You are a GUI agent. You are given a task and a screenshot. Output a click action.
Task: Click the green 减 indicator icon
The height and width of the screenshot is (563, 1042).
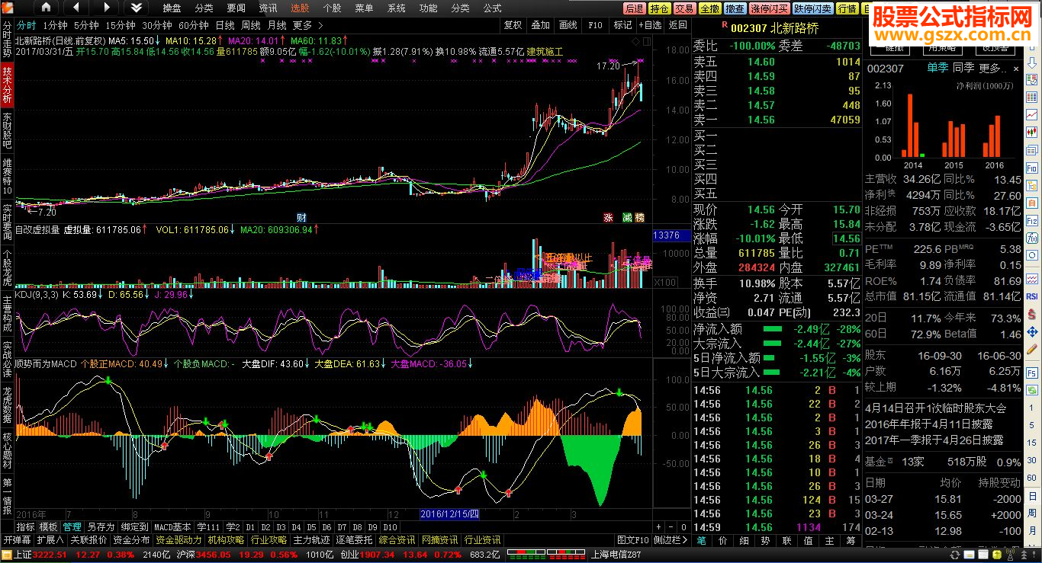pos(626,217)
